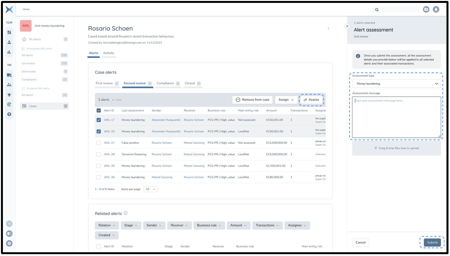Viewport: 450px width, 256px height.
Task: Select the bar chart analytics icon in sidebar
Action: [x=9, y=52]
